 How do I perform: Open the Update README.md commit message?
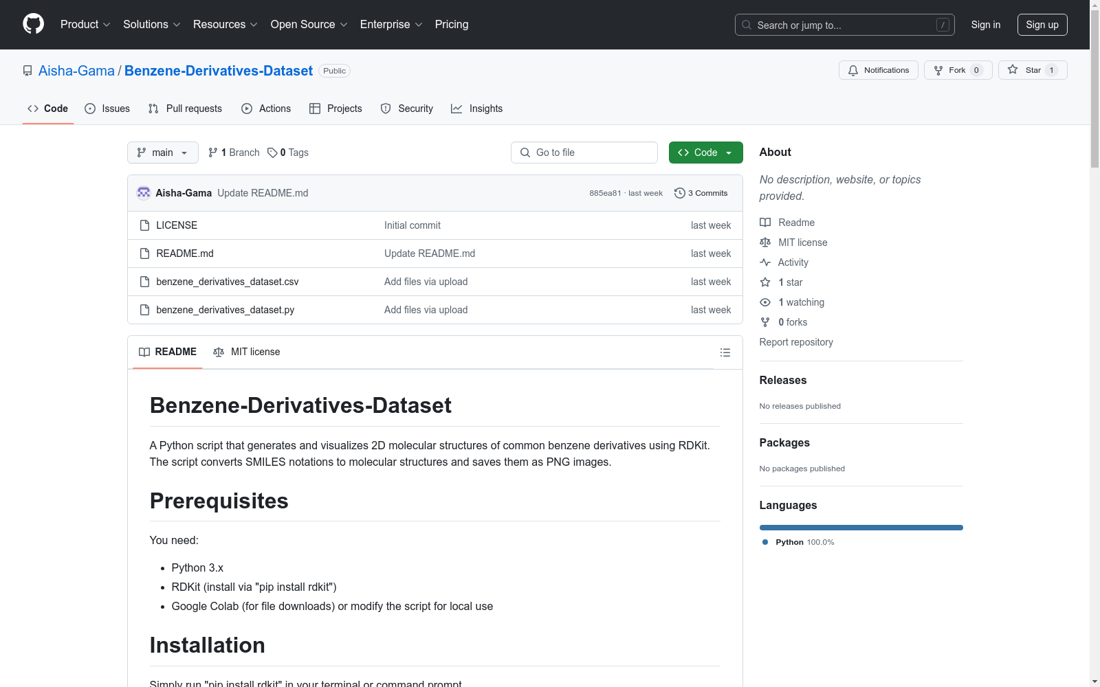click(x=263, y=193)
